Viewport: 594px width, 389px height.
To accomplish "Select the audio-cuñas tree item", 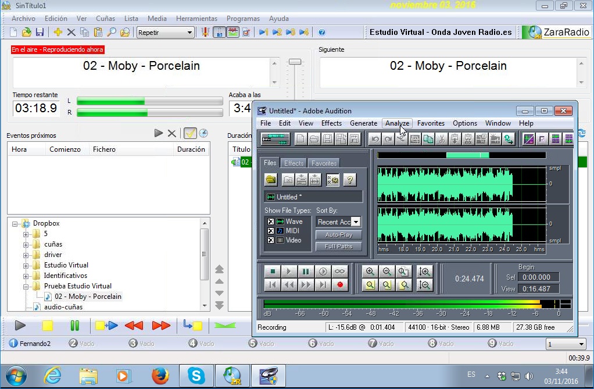I will pos(63,307).
